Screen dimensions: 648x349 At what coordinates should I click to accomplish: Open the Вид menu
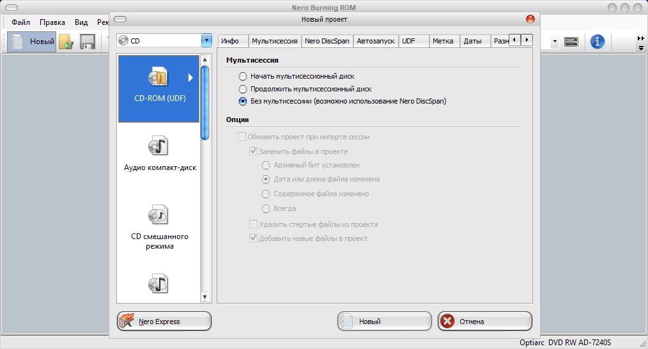tap(81, 22)
